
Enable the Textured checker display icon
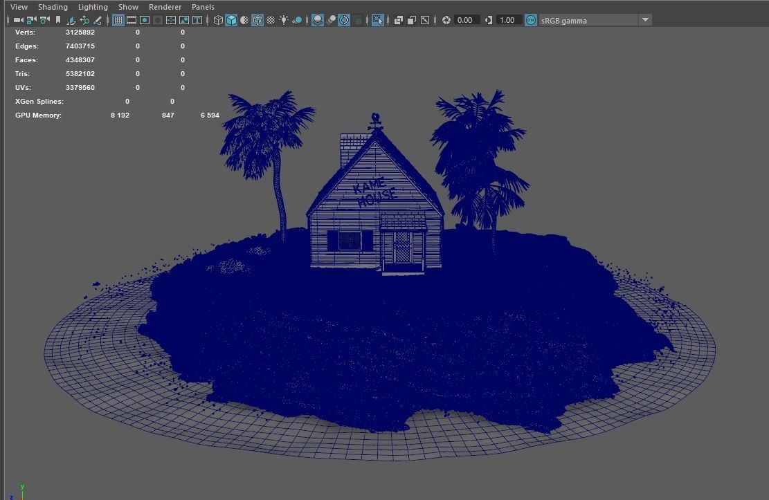coord(271,20)
